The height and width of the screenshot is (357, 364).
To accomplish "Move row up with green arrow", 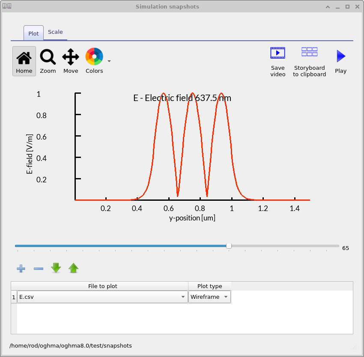I will tap(74, 268).
